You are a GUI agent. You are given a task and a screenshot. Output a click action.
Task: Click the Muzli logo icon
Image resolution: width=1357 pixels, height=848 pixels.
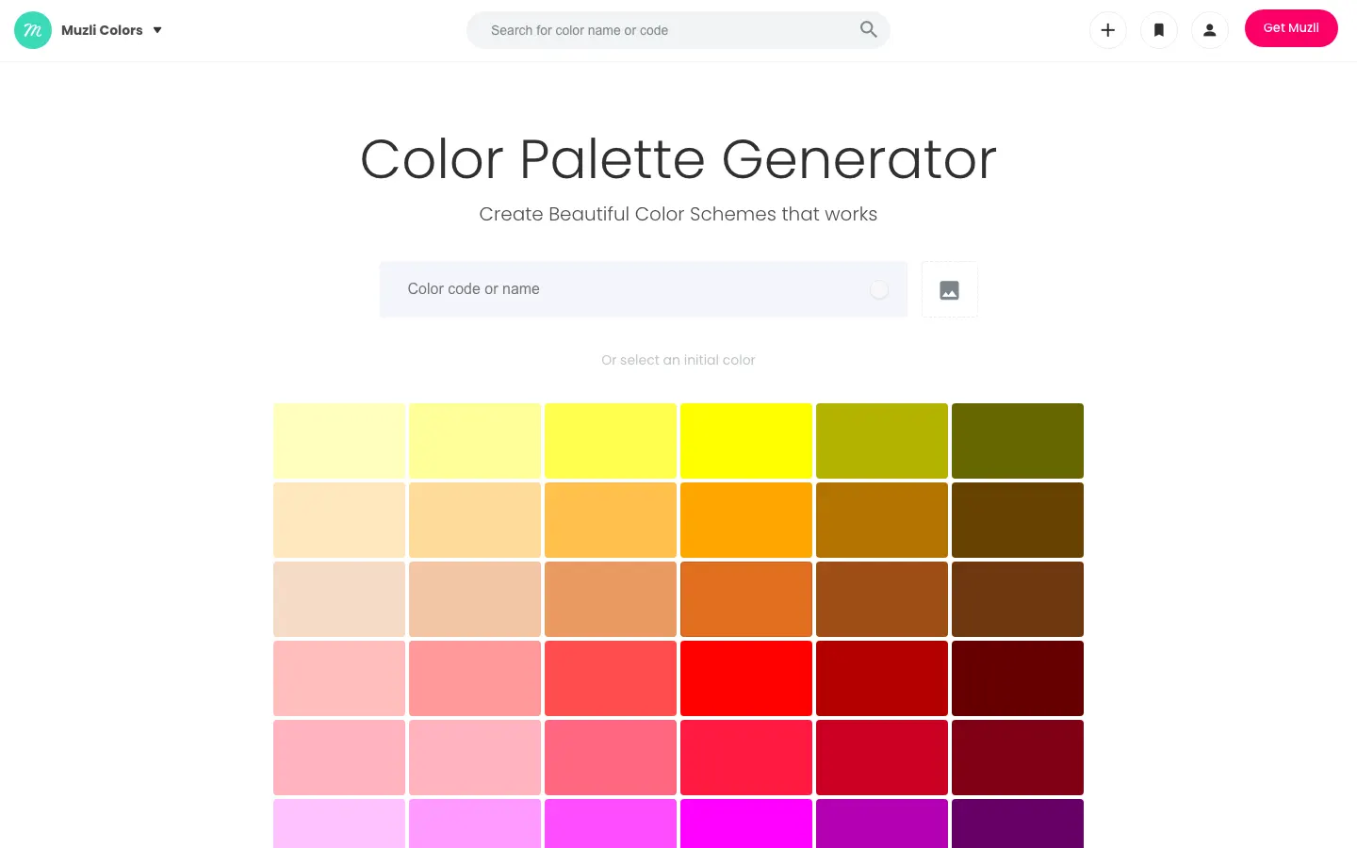click(x=33, y=30)
